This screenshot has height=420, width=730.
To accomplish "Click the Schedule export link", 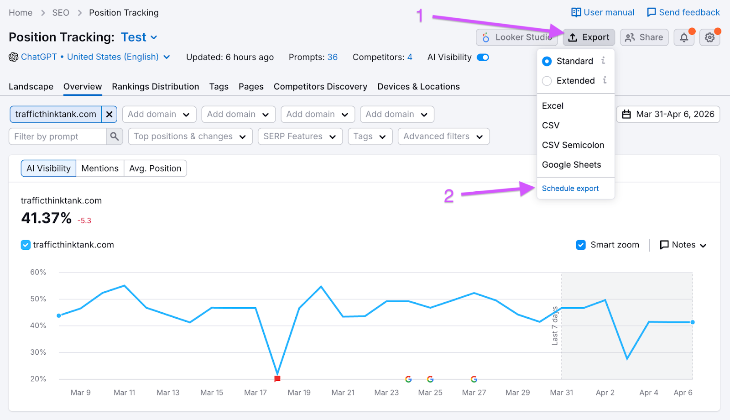I will click(570, 189).
